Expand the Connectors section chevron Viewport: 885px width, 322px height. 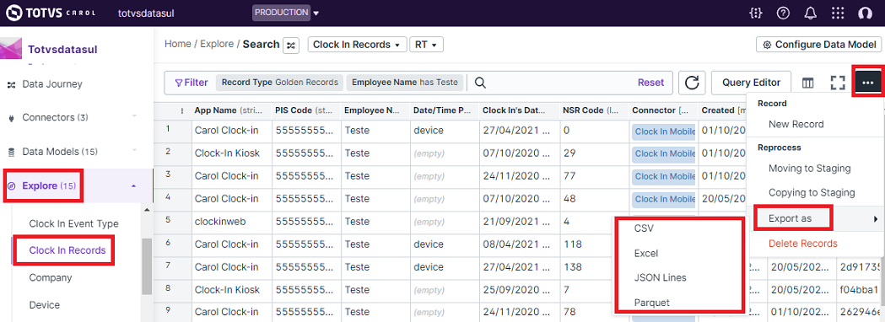coord(134,115)
